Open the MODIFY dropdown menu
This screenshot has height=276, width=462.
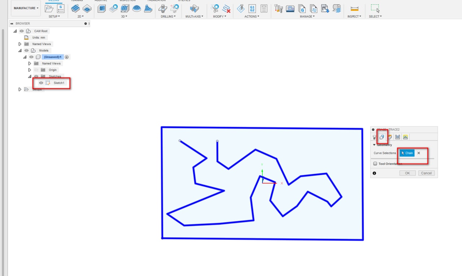[219, 17]
